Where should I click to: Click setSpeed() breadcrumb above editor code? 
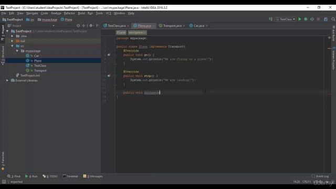[x=138, y=33]
